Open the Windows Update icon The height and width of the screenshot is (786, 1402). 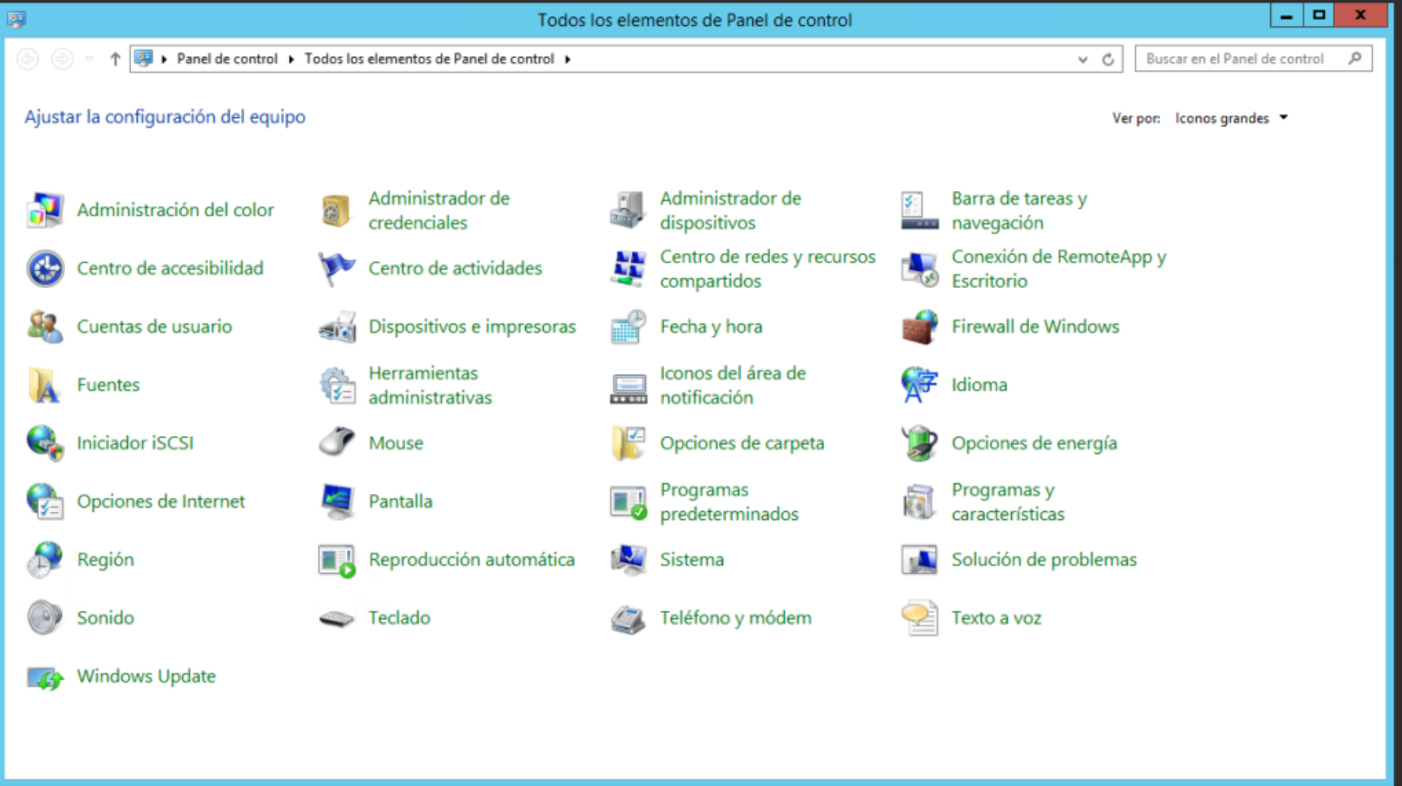(45, 677)
